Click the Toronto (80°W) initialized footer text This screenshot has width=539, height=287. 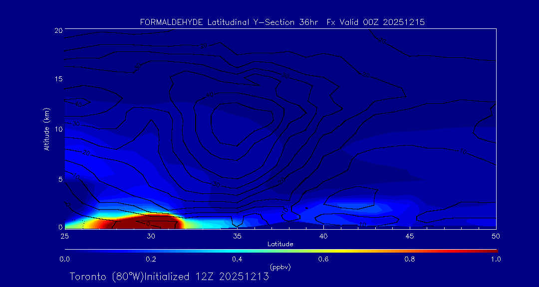169,277
